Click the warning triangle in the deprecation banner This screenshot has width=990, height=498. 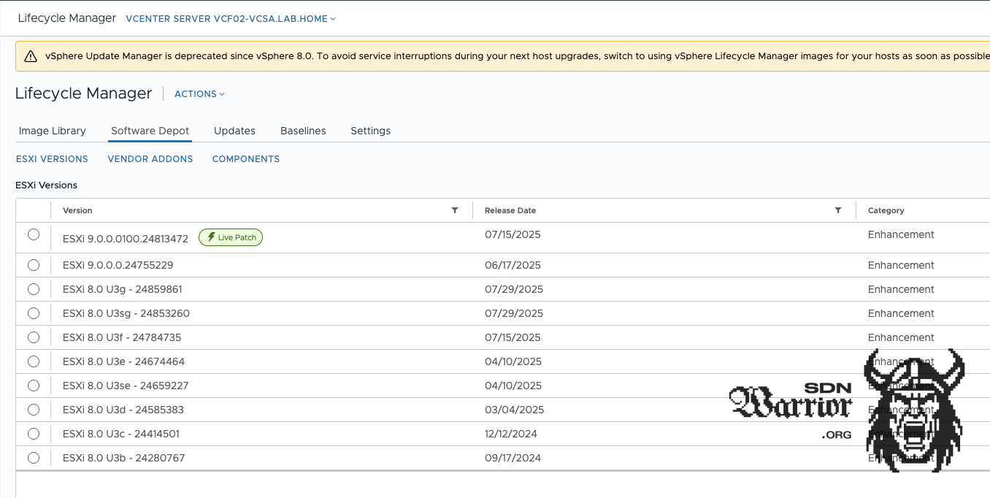click(x=30, y=55)
